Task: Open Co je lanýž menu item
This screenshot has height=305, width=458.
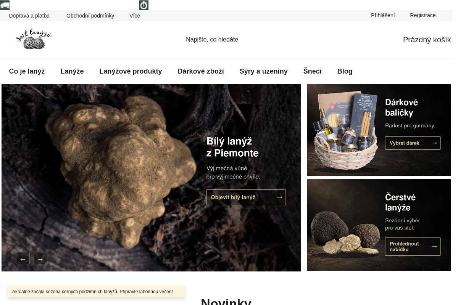Action: [x=27, y=71]
